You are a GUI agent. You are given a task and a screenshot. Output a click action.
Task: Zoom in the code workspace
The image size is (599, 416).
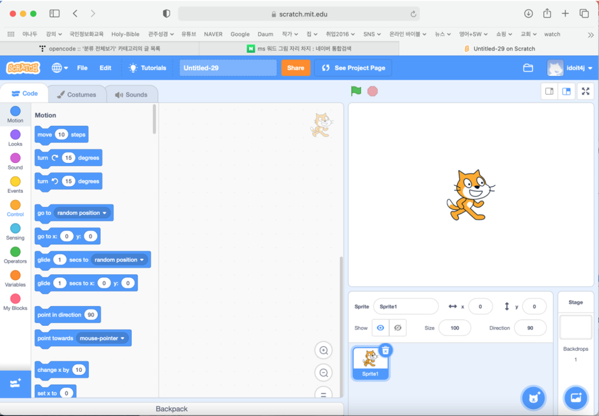point(324,350)
